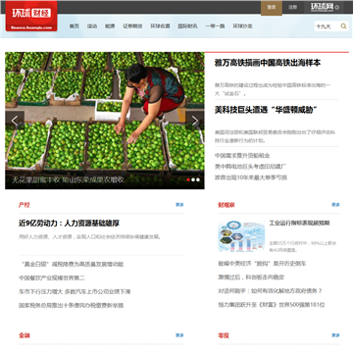Image resolution: width=353 pixels, height=353 pixels.
Task: Select the third carousel dot
Action: pos(198,179)
